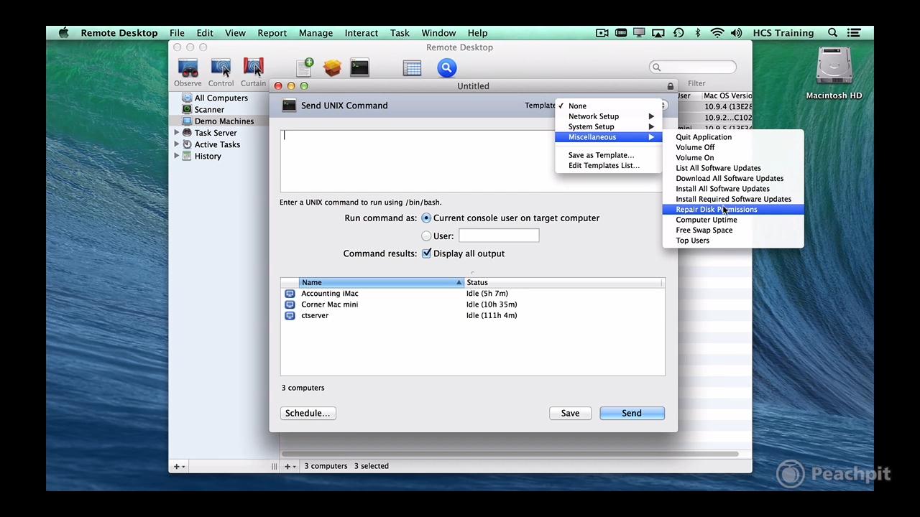Choose Save as Template… menu item
The image size is (920, 517).
[609, 155]
